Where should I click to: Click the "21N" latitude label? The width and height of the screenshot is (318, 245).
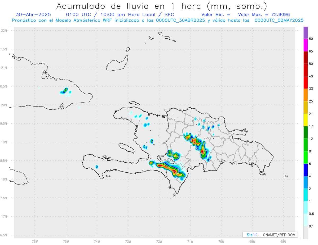pos(5,68)
